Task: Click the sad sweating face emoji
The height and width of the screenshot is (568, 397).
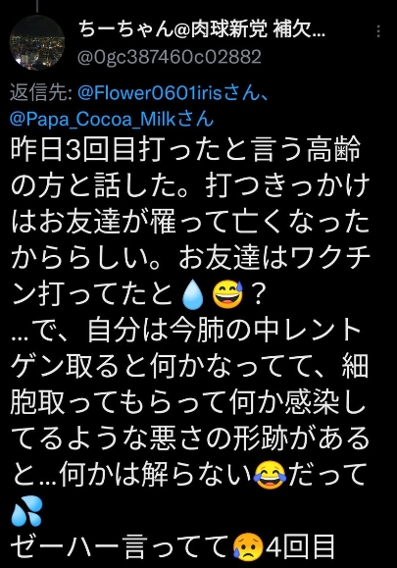Action: pyautogui.click(x=248, y=546)
